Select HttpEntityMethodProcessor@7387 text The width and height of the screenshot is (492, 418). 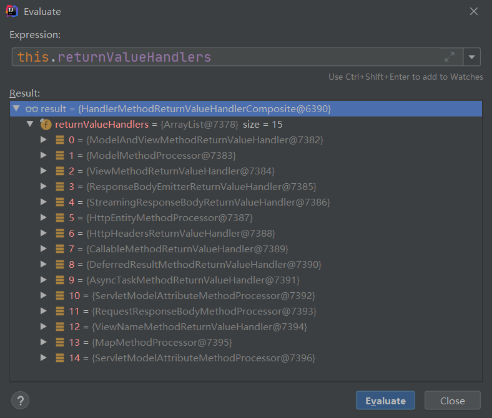click(x=169, y=218)
